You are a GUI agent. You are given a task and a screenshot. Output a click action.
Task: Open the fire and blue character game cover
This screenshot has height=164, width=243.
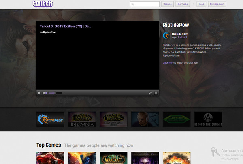click(x=82, y=158)
